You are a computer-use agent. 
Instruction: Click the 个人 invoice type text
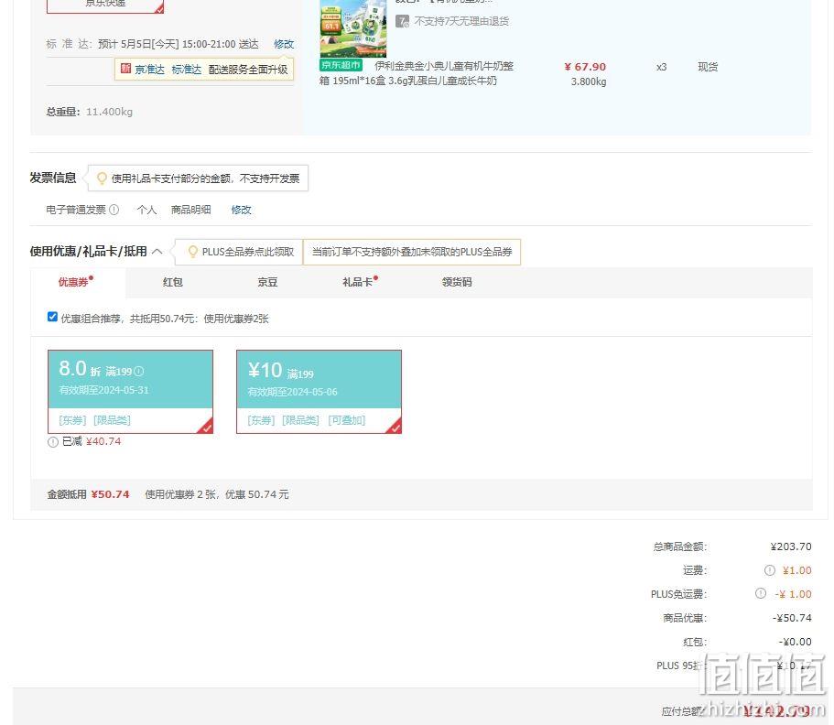pyautogui.click(x=146, y=210)
